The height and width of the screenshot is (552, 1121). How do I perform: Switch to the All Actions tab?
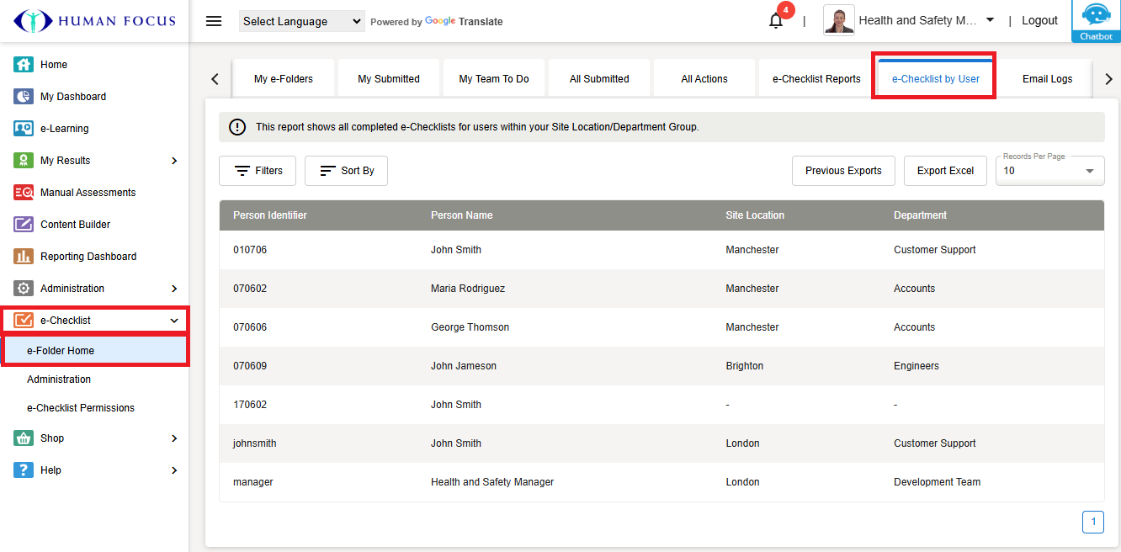pos(704,79)
